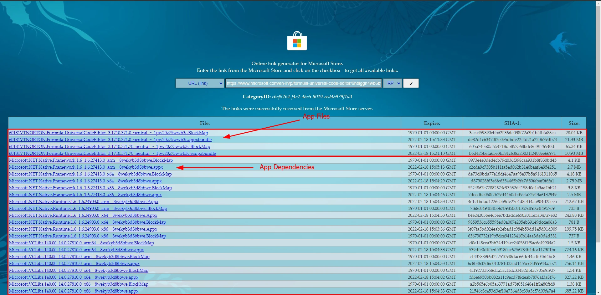Viewport: 601px width, 295px height.
Task: Click the File: column header
Action: coord(205,123)
